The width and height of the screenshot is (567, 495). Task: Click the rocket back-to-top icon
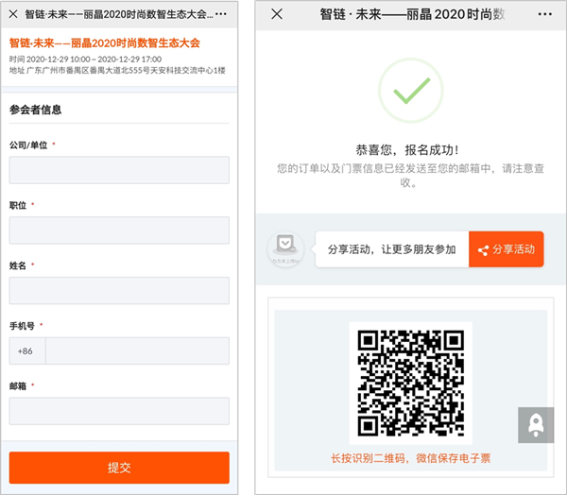point(536,425)
